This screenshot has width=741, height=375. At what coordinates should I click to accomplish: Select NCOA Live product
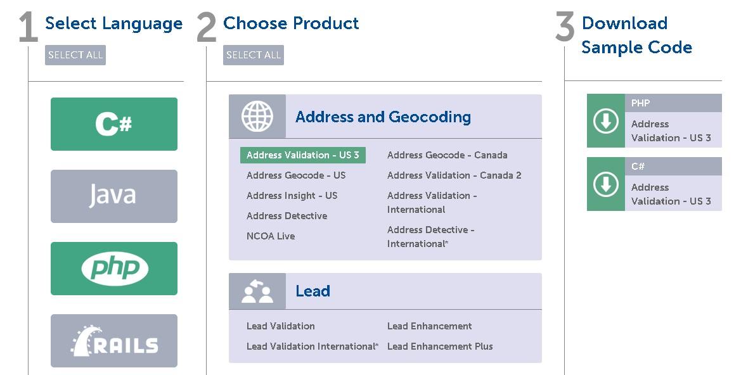coord(271,236)
